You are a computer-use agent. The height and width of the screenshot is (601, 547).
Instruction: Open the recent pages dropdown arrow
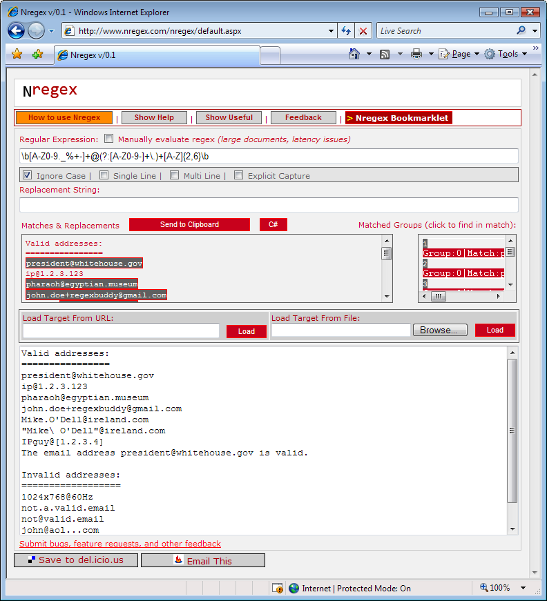[x=51, y=31]
